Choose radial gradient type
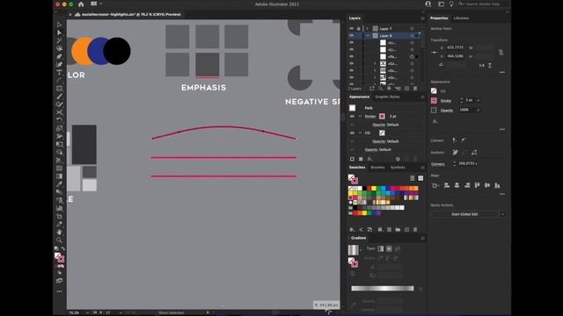 389,248
